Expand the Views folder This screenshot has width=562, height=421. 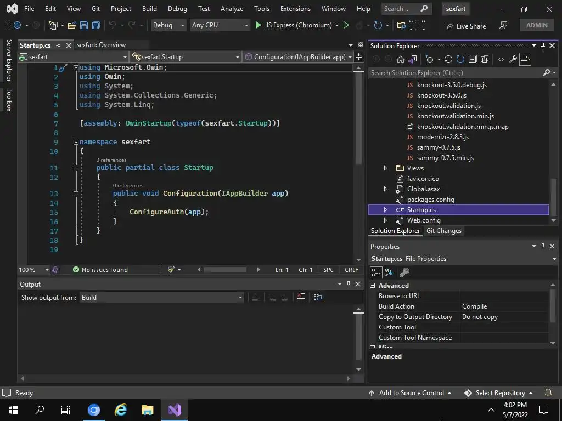tap(385, 168)
